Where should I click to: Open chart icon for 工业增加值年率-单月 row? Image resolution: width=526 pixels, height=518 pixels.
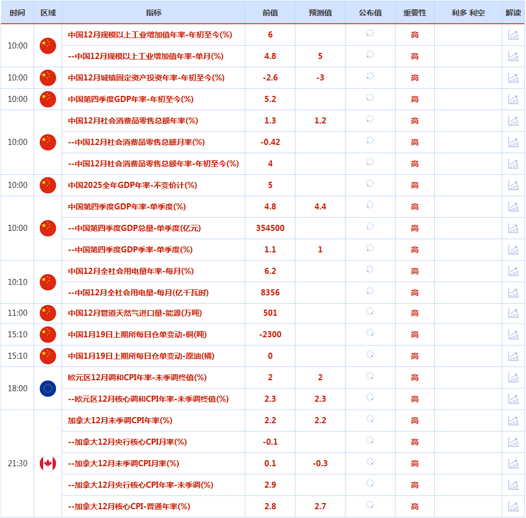tap(513, 56)
